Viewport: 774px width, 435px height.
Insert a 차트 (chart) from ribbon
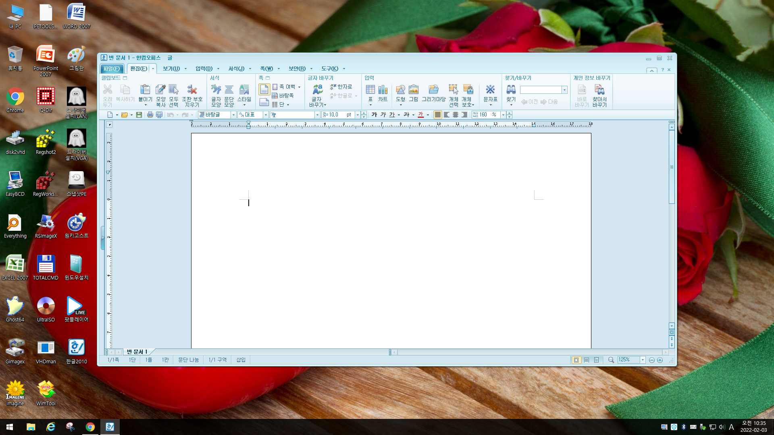click(383, 90)
